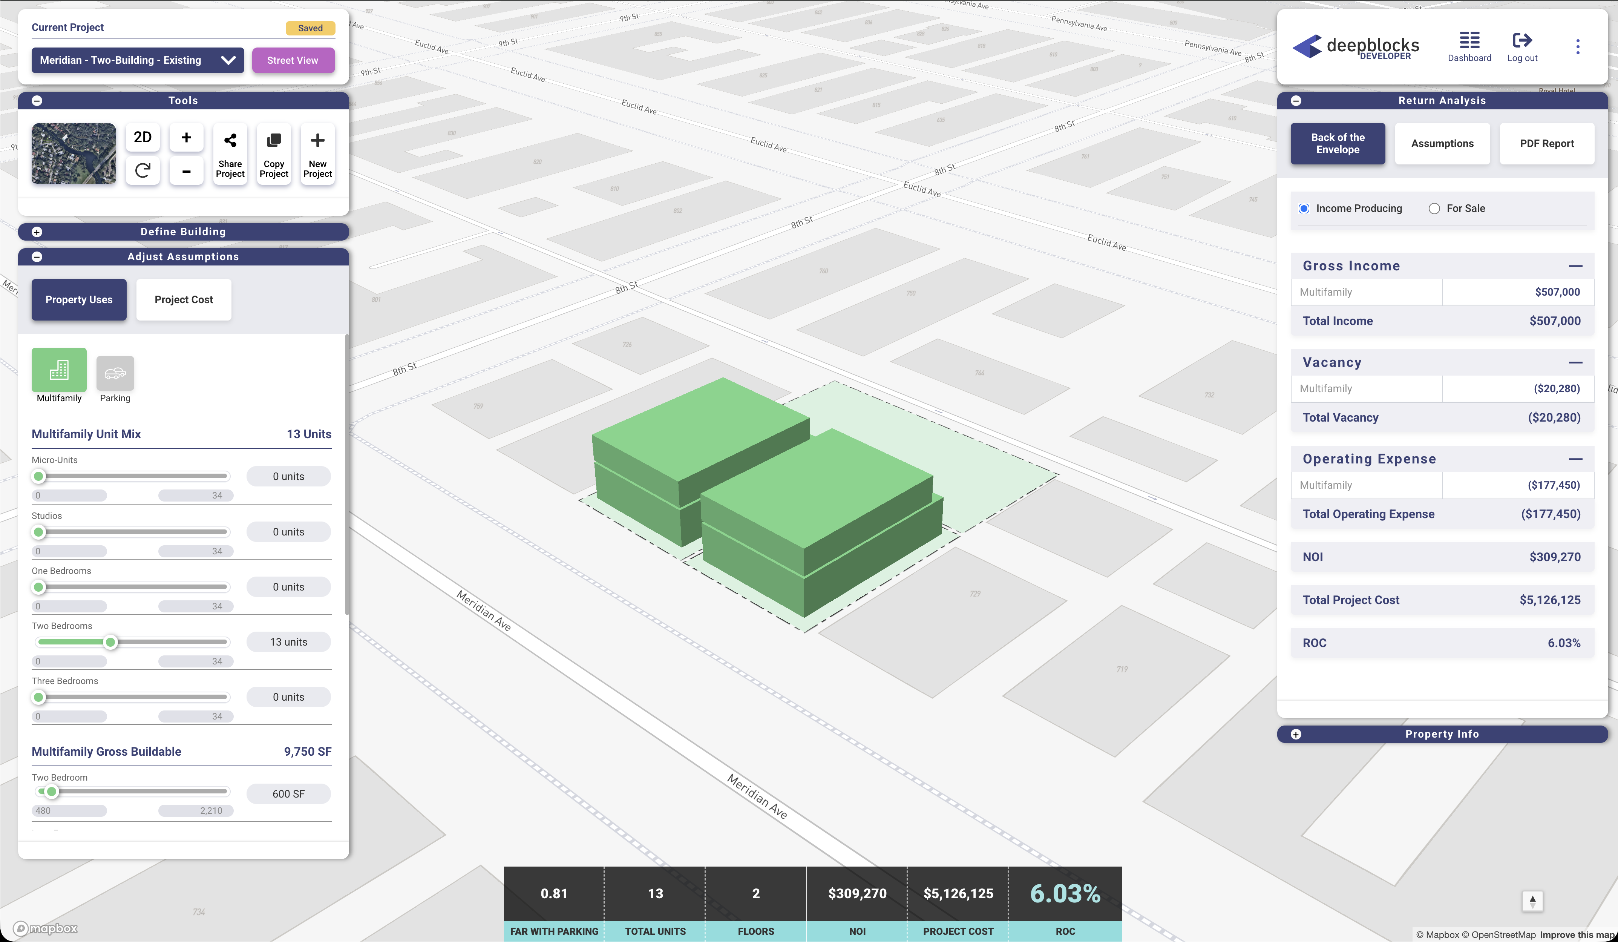Viewport: 1618px width, 942px height.
Task: Open the Dashboard
Action: click(x=1469, y=47)
